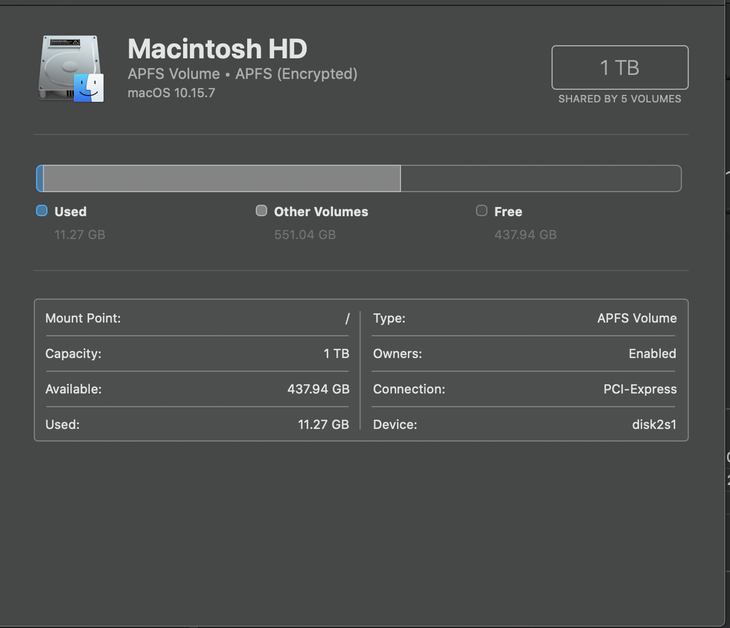Click the macOS 10.15.7 version text
The width and height of the screenshot is (730, 628).
click(172, 93)
